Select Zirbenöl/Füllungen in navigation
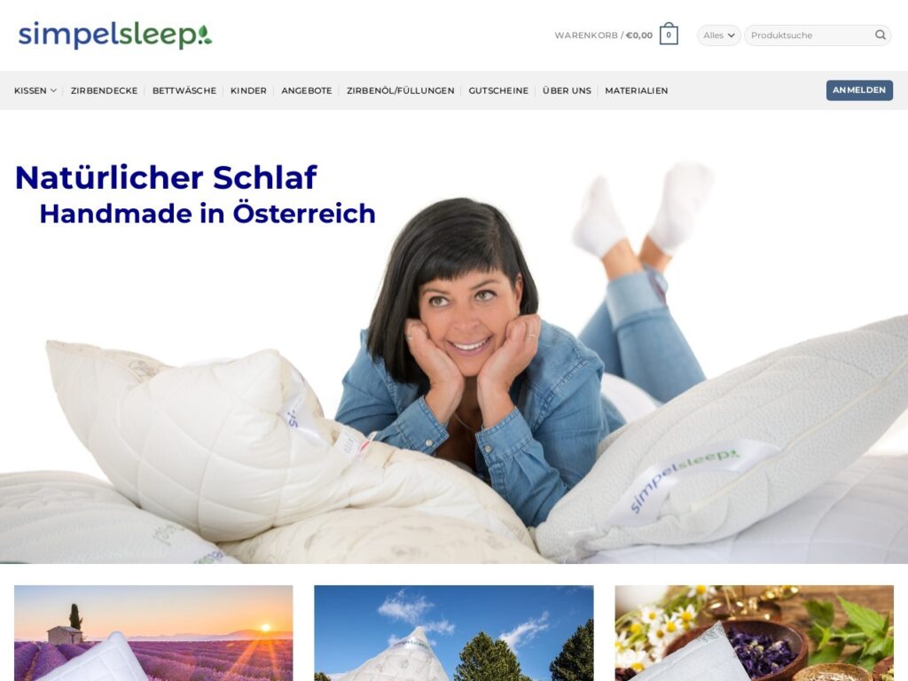 pyautogui.click(x=400, y=90)
